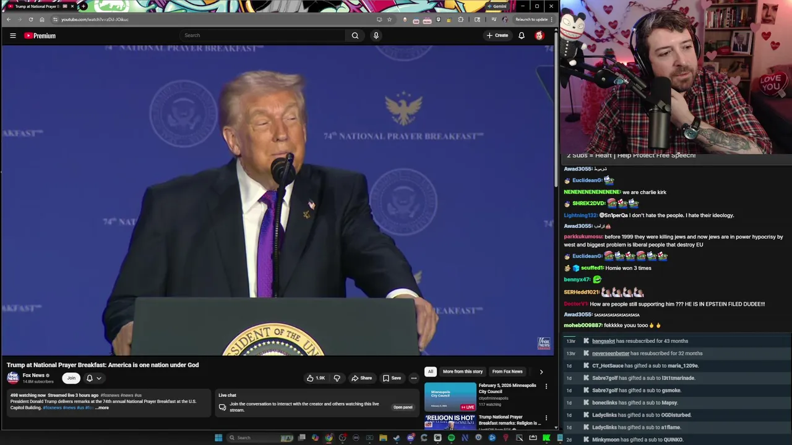Open YouTube notifications bell in header
This screenshot has width=792, height=445.
[522, 35]
